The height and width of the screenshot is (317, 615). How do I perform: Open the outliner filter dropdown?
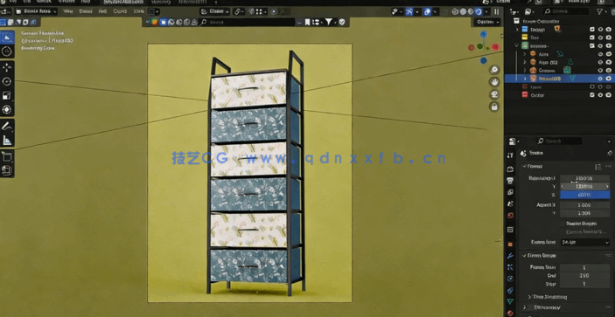click(602, 11)
